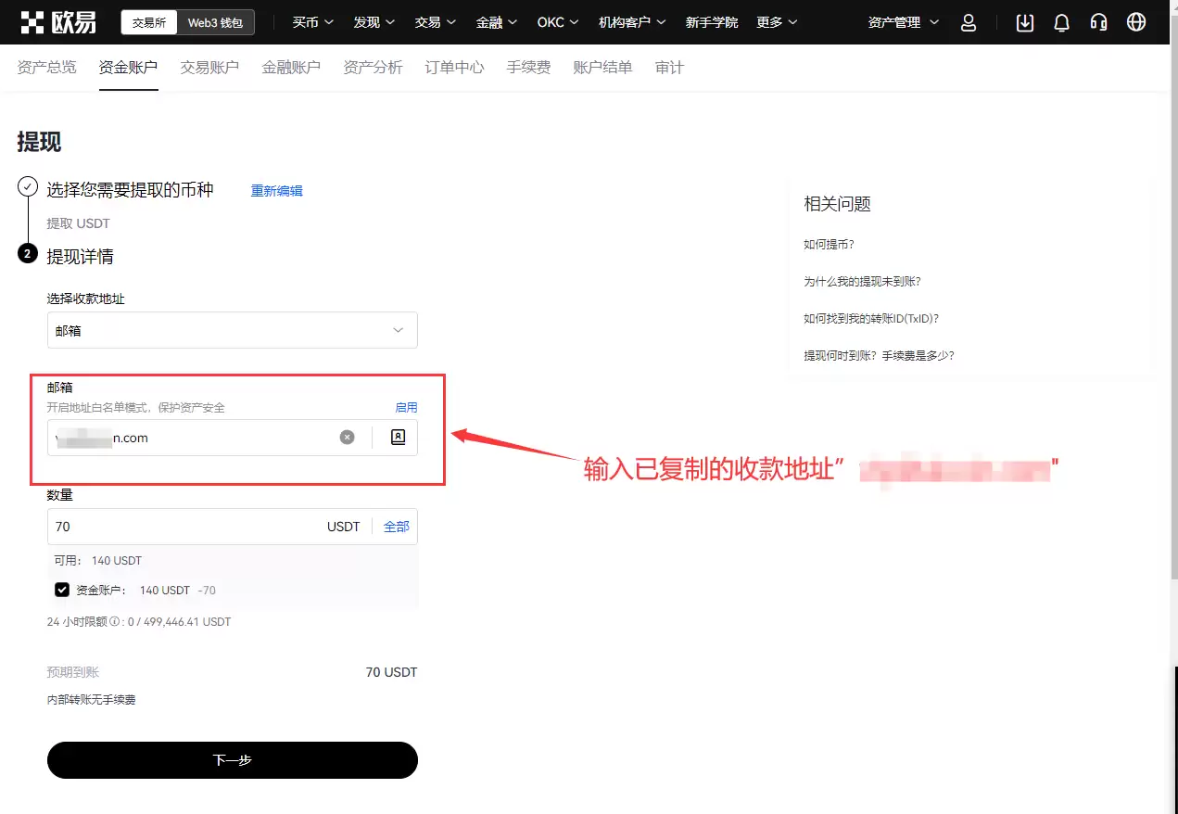Click 全部 to withdraw maximum amount
The width and height of the screenshot is (1178, 814).
coord(396,526)
